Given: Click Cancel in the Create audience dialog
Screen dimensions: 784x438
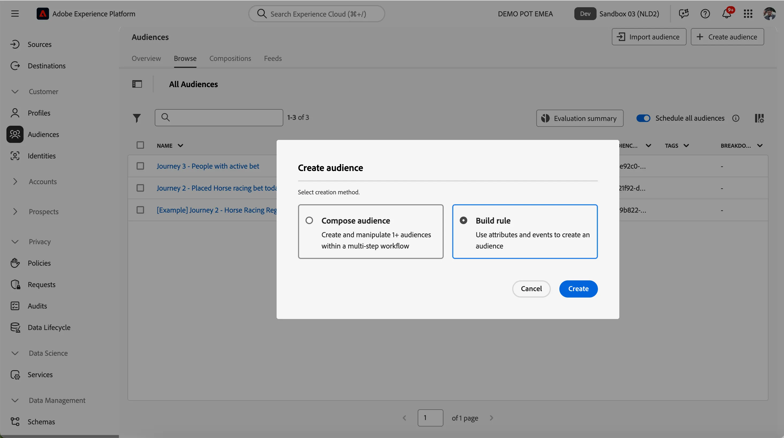Looking at the screenshot, I should (x=531, y=289).
